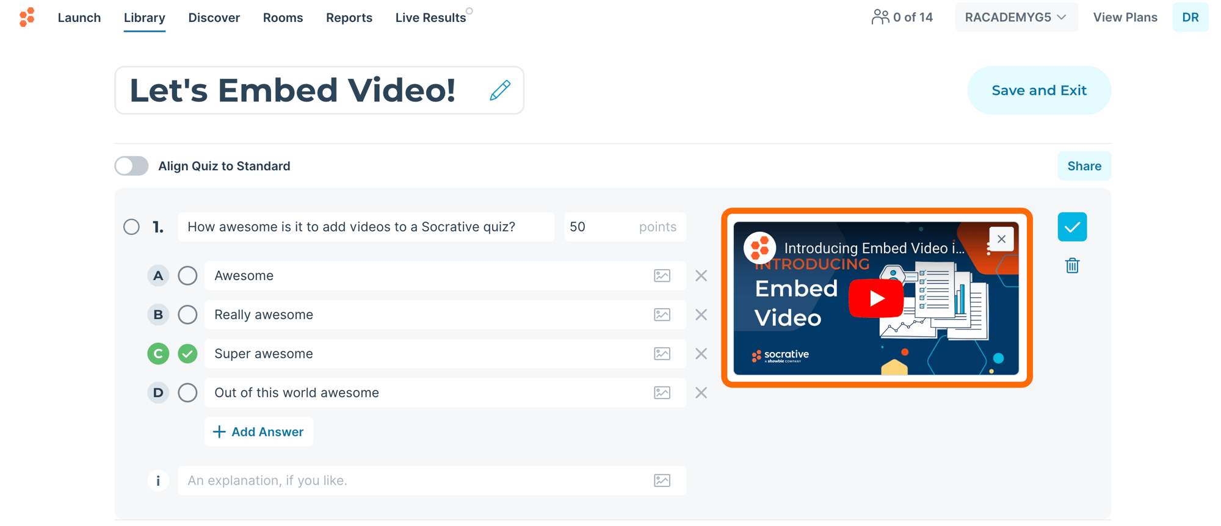
Task: Mark Really awesome as correct answer
Action: point(187,315)
